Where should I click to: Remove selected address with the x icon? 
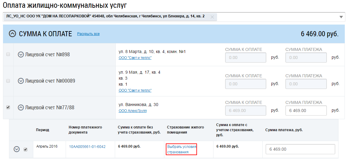click(212, 17)
